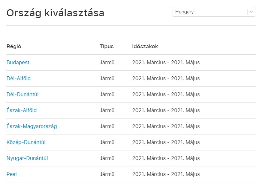The height and width of the screenshot is (183, 264).
Task: Go to the Pest region link
Action: [12, 174]
